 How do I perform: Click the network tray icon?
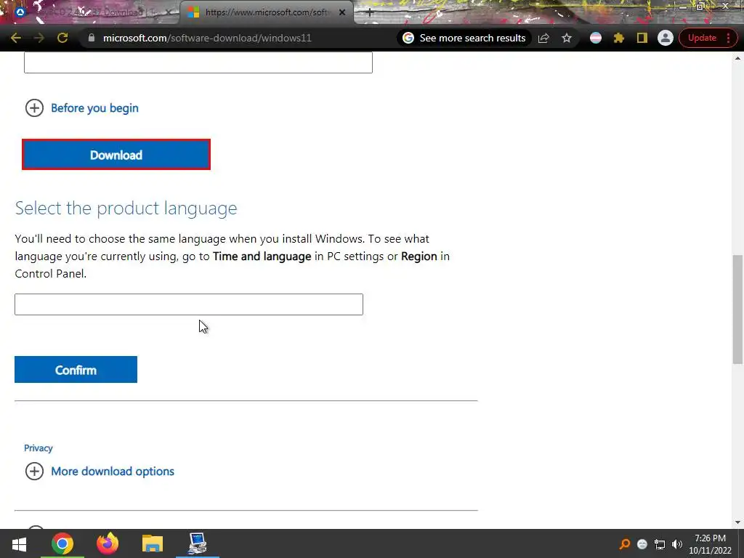point(660,544)
